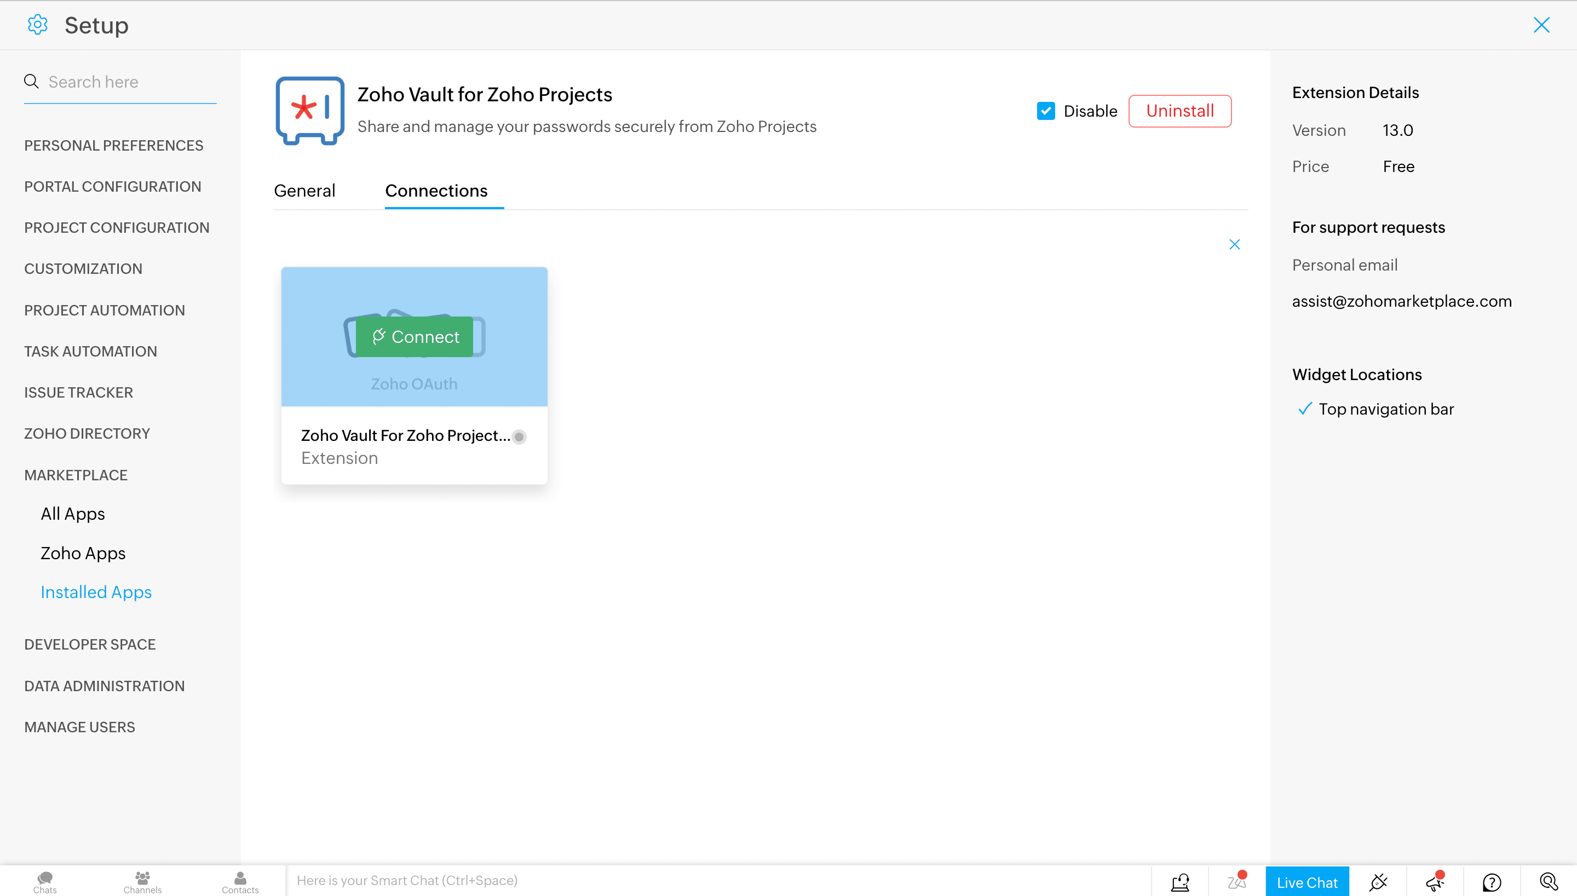Open Zoho Apps in Marketplace
The image size is (1577, 896).
tap(83, 553)
